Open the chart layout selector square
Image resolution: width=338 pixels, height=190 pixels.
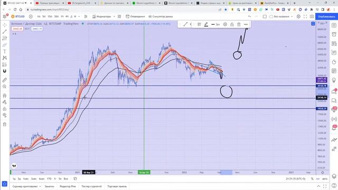tap(265, 16)
